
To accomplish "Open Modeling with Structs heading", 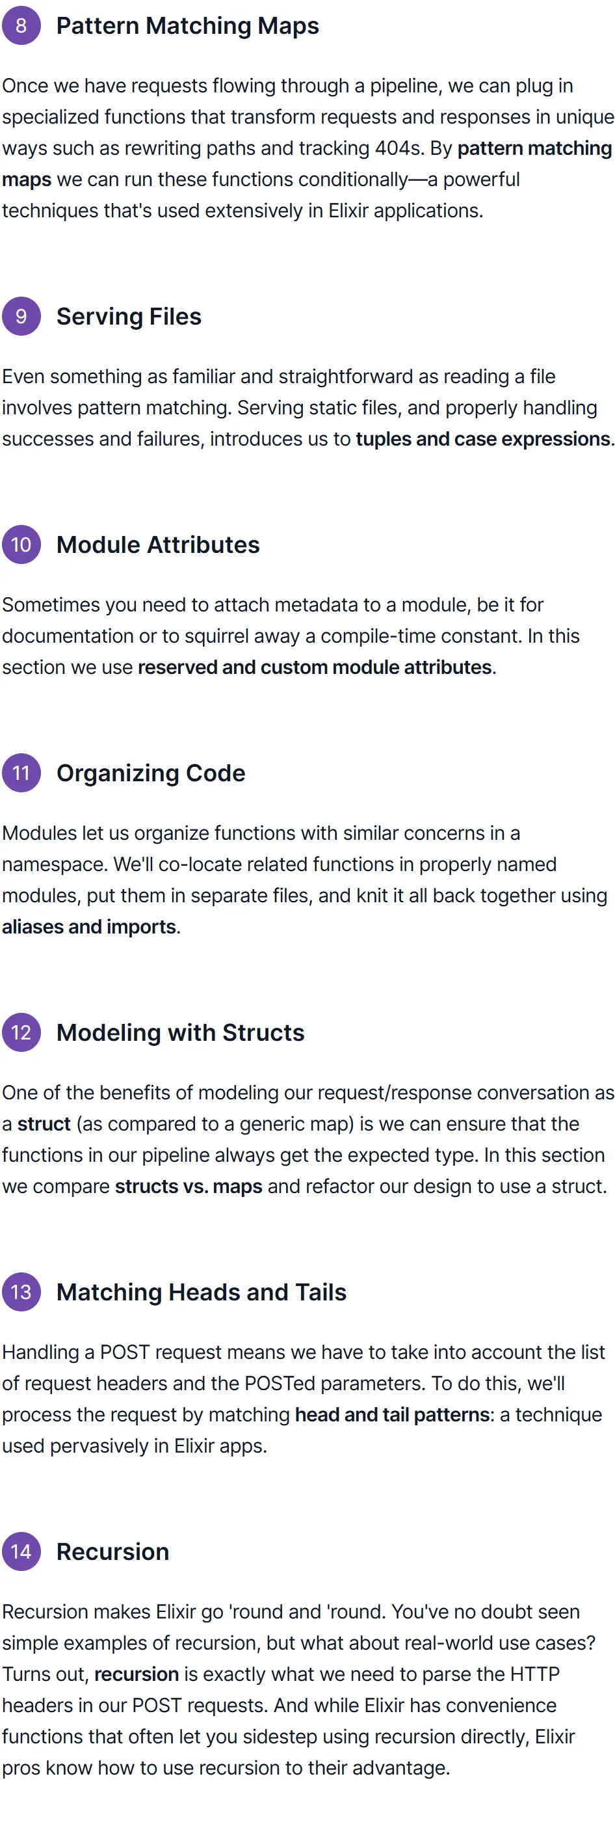I will [x=181, y=1032].
